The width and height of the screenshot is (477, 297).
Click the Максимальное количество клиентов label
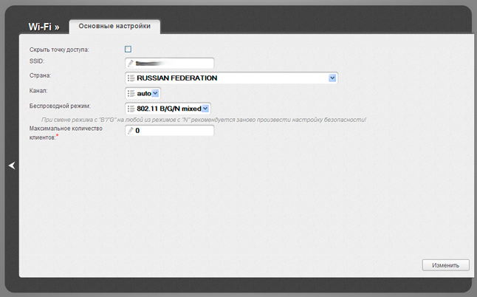click(66, 133)
